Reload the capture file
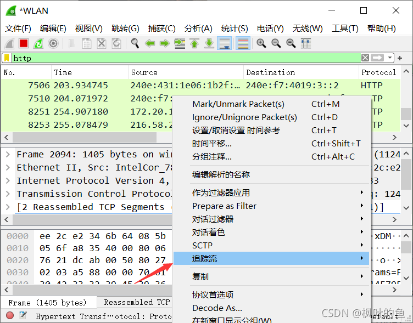Screen dimensions: 413x323 coord(116,43)
